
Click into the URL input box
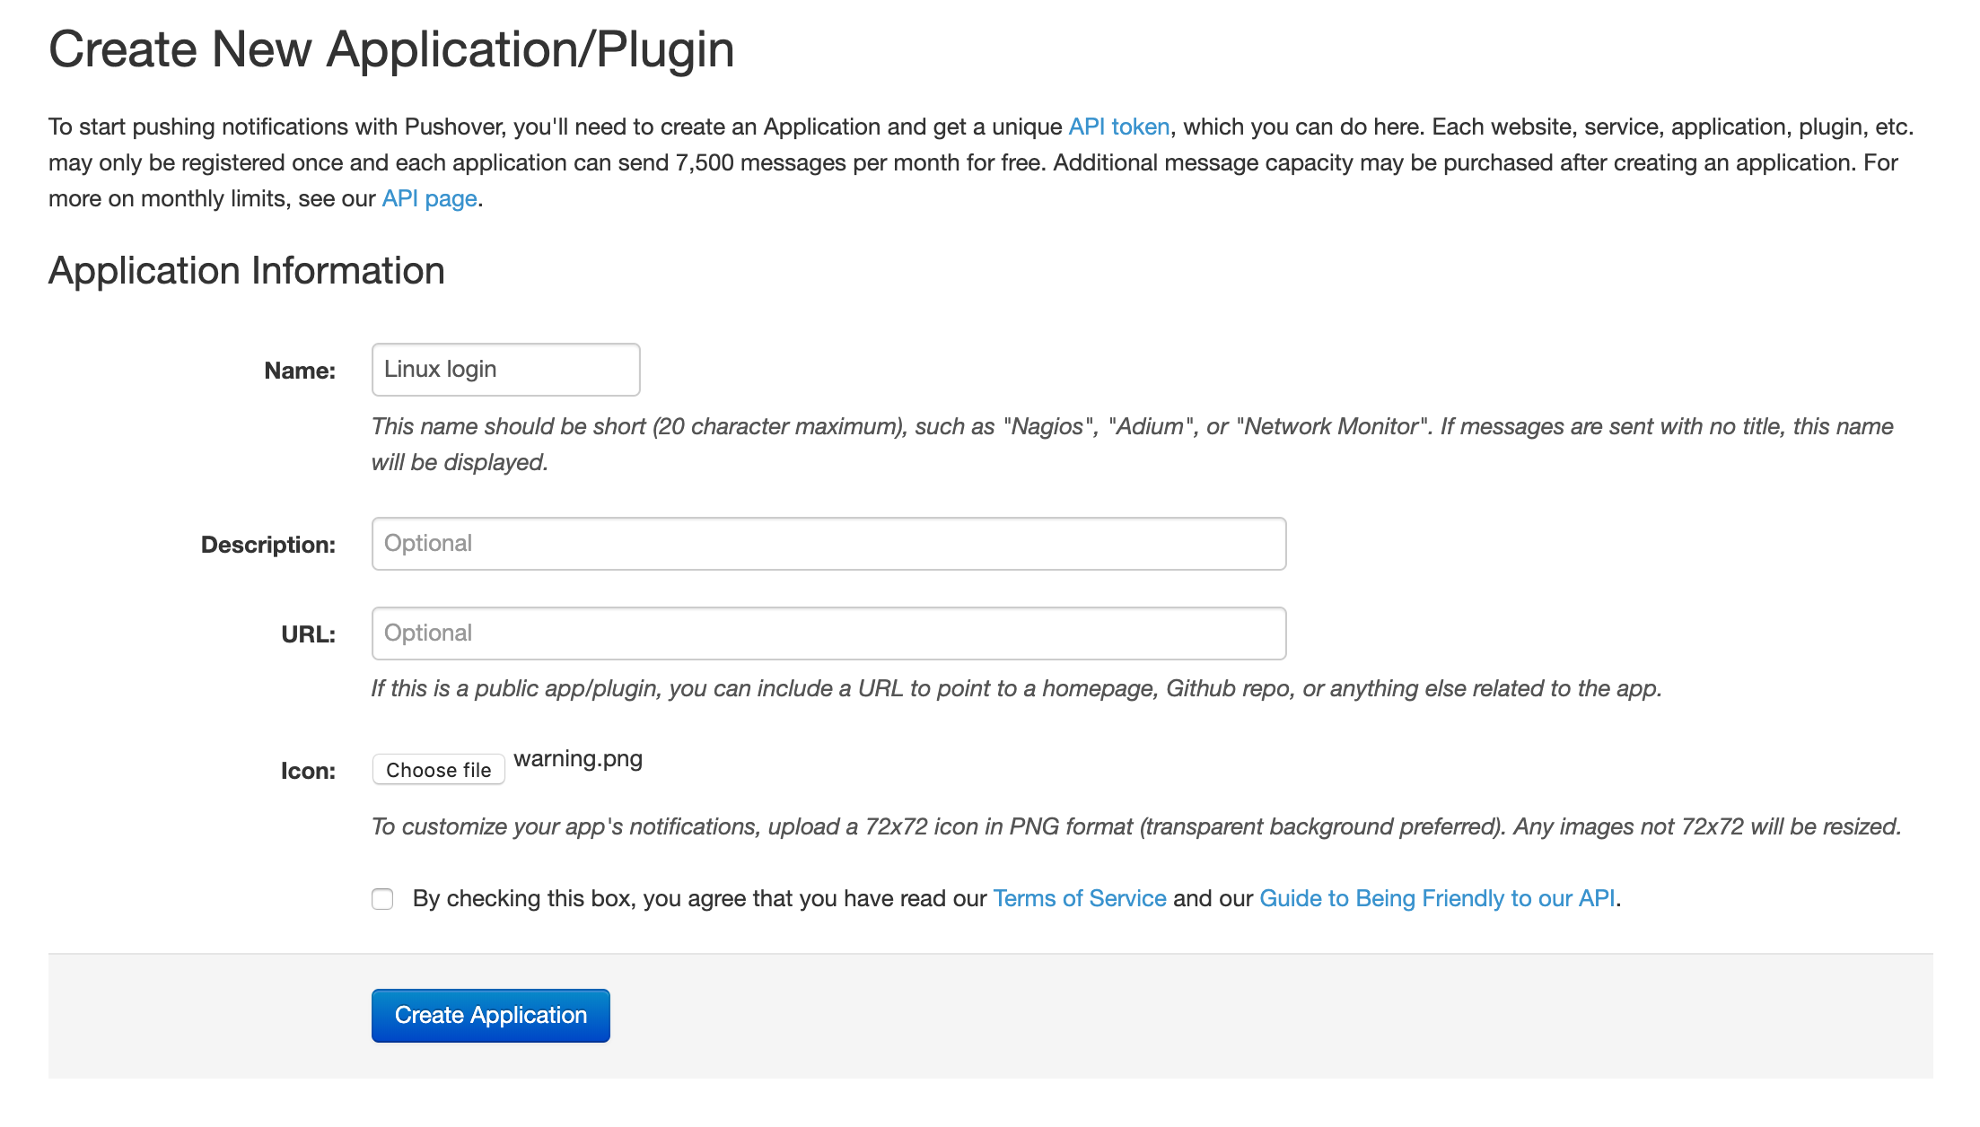click(x=828, y=633)
